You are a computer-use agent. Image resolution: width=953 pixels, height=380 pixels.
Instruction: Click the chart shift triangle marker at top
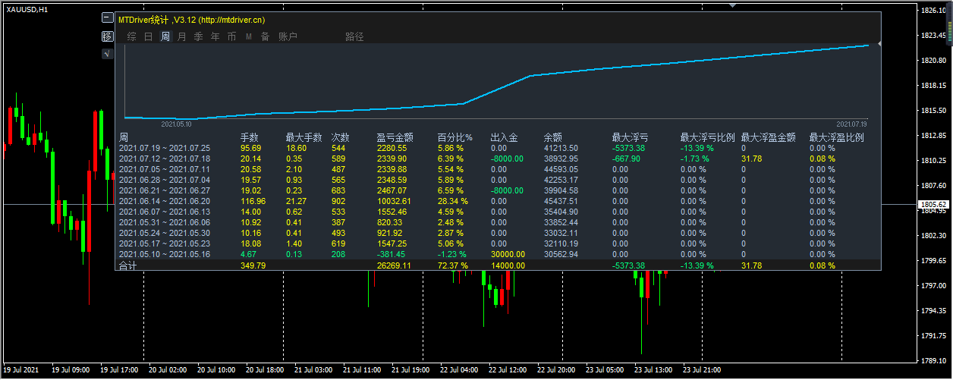click(x=731, y=4)
